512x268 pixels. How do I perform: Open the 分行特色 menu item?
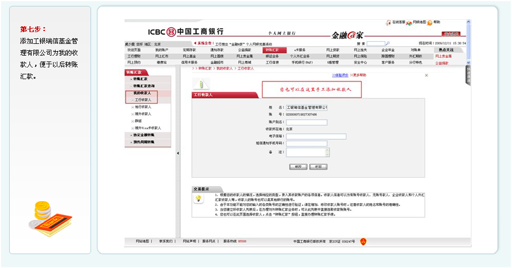pyautogui.click(x=416, y=62)
